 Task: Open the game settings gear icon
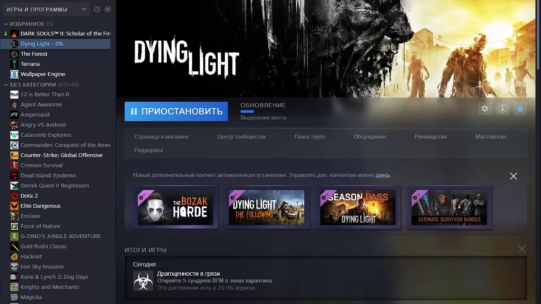(x=485, y=109)
